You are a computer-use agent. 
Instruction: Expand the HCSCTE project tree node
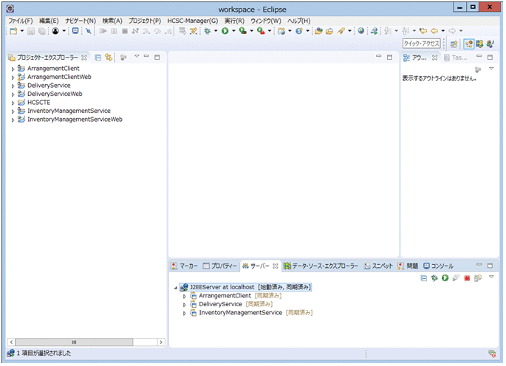(x=13, y=103)
